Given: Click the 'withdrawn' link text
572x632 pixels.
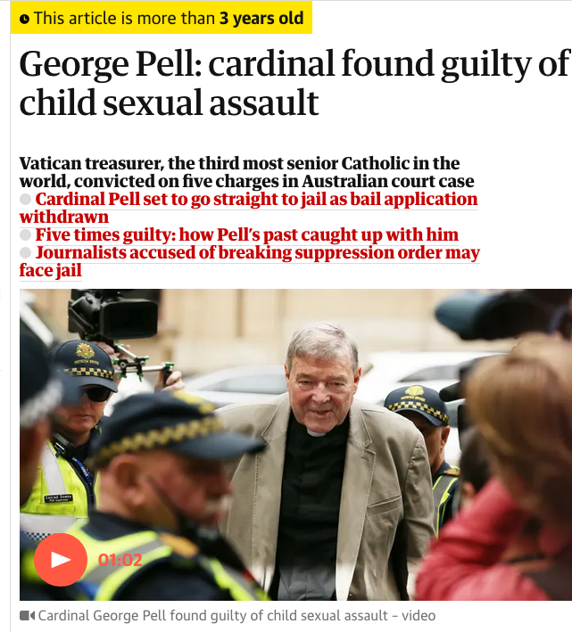Looking at the screenshot, I should tap(64, 217).
